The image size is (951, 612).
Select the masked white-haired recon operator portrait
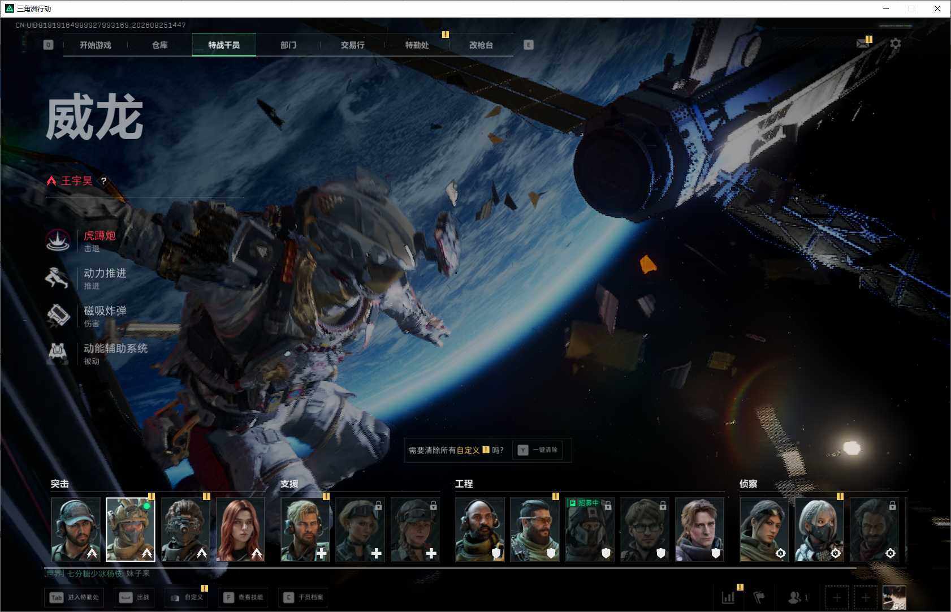(x=819, y=529)
